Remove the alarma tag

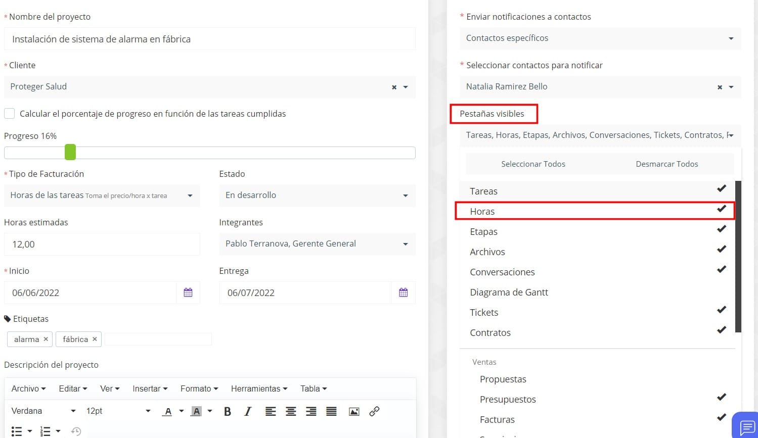pyautogui.click(x=46, y=339)
